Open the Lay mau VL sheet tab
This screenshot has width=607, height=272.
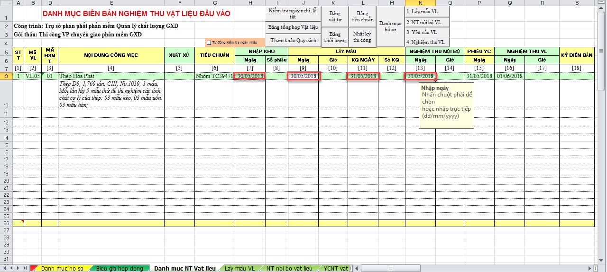coord(239,268)
